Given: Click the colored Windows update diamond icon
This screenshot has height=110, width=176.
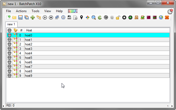Looking at the screenshot, I should point(88,17).
